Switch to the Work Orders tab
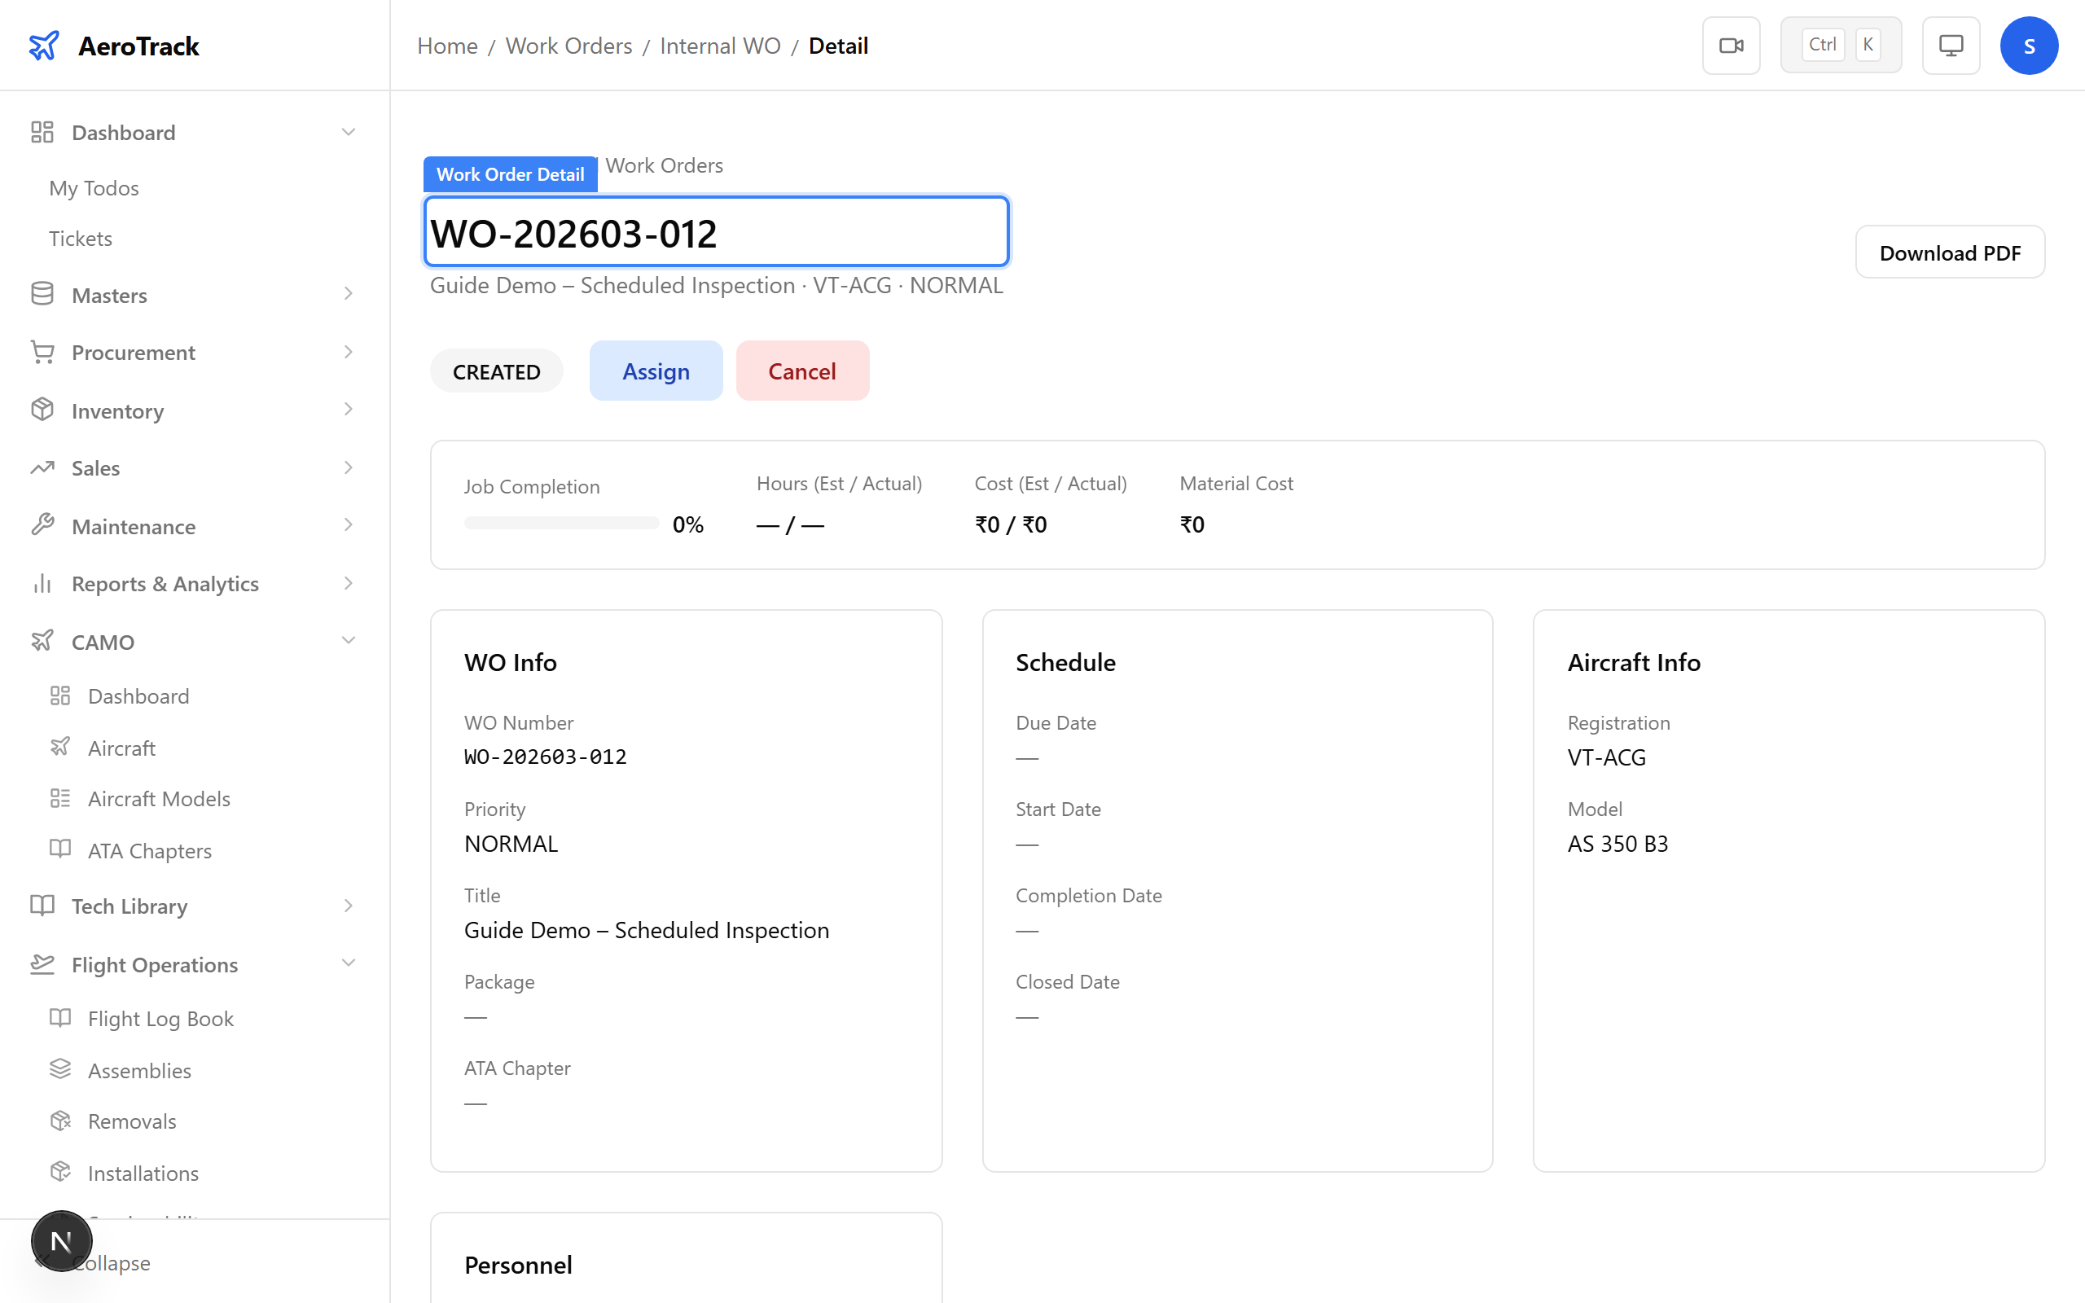The width and height of the screenshot is (2085, 1303). tap(664, 165)
